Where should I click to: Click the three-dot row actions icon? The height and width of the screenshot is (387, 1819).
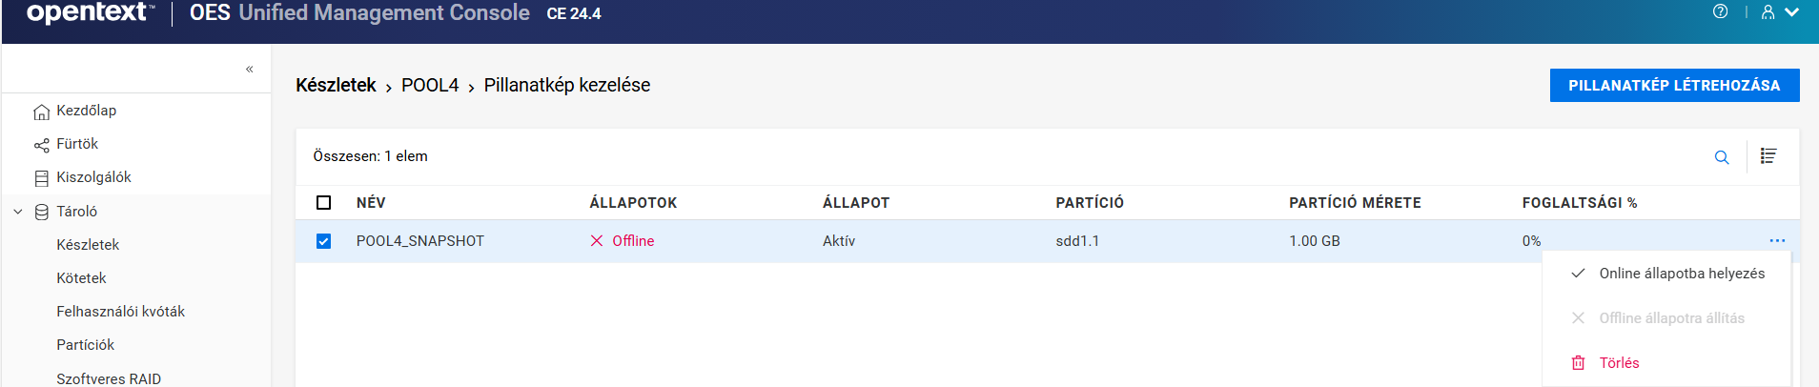(x=1777, y=241)
